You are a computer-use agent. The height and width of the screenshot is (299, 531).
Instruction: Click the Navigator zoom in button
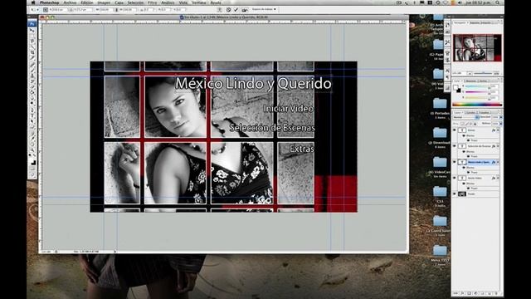(x=496, y=74)
